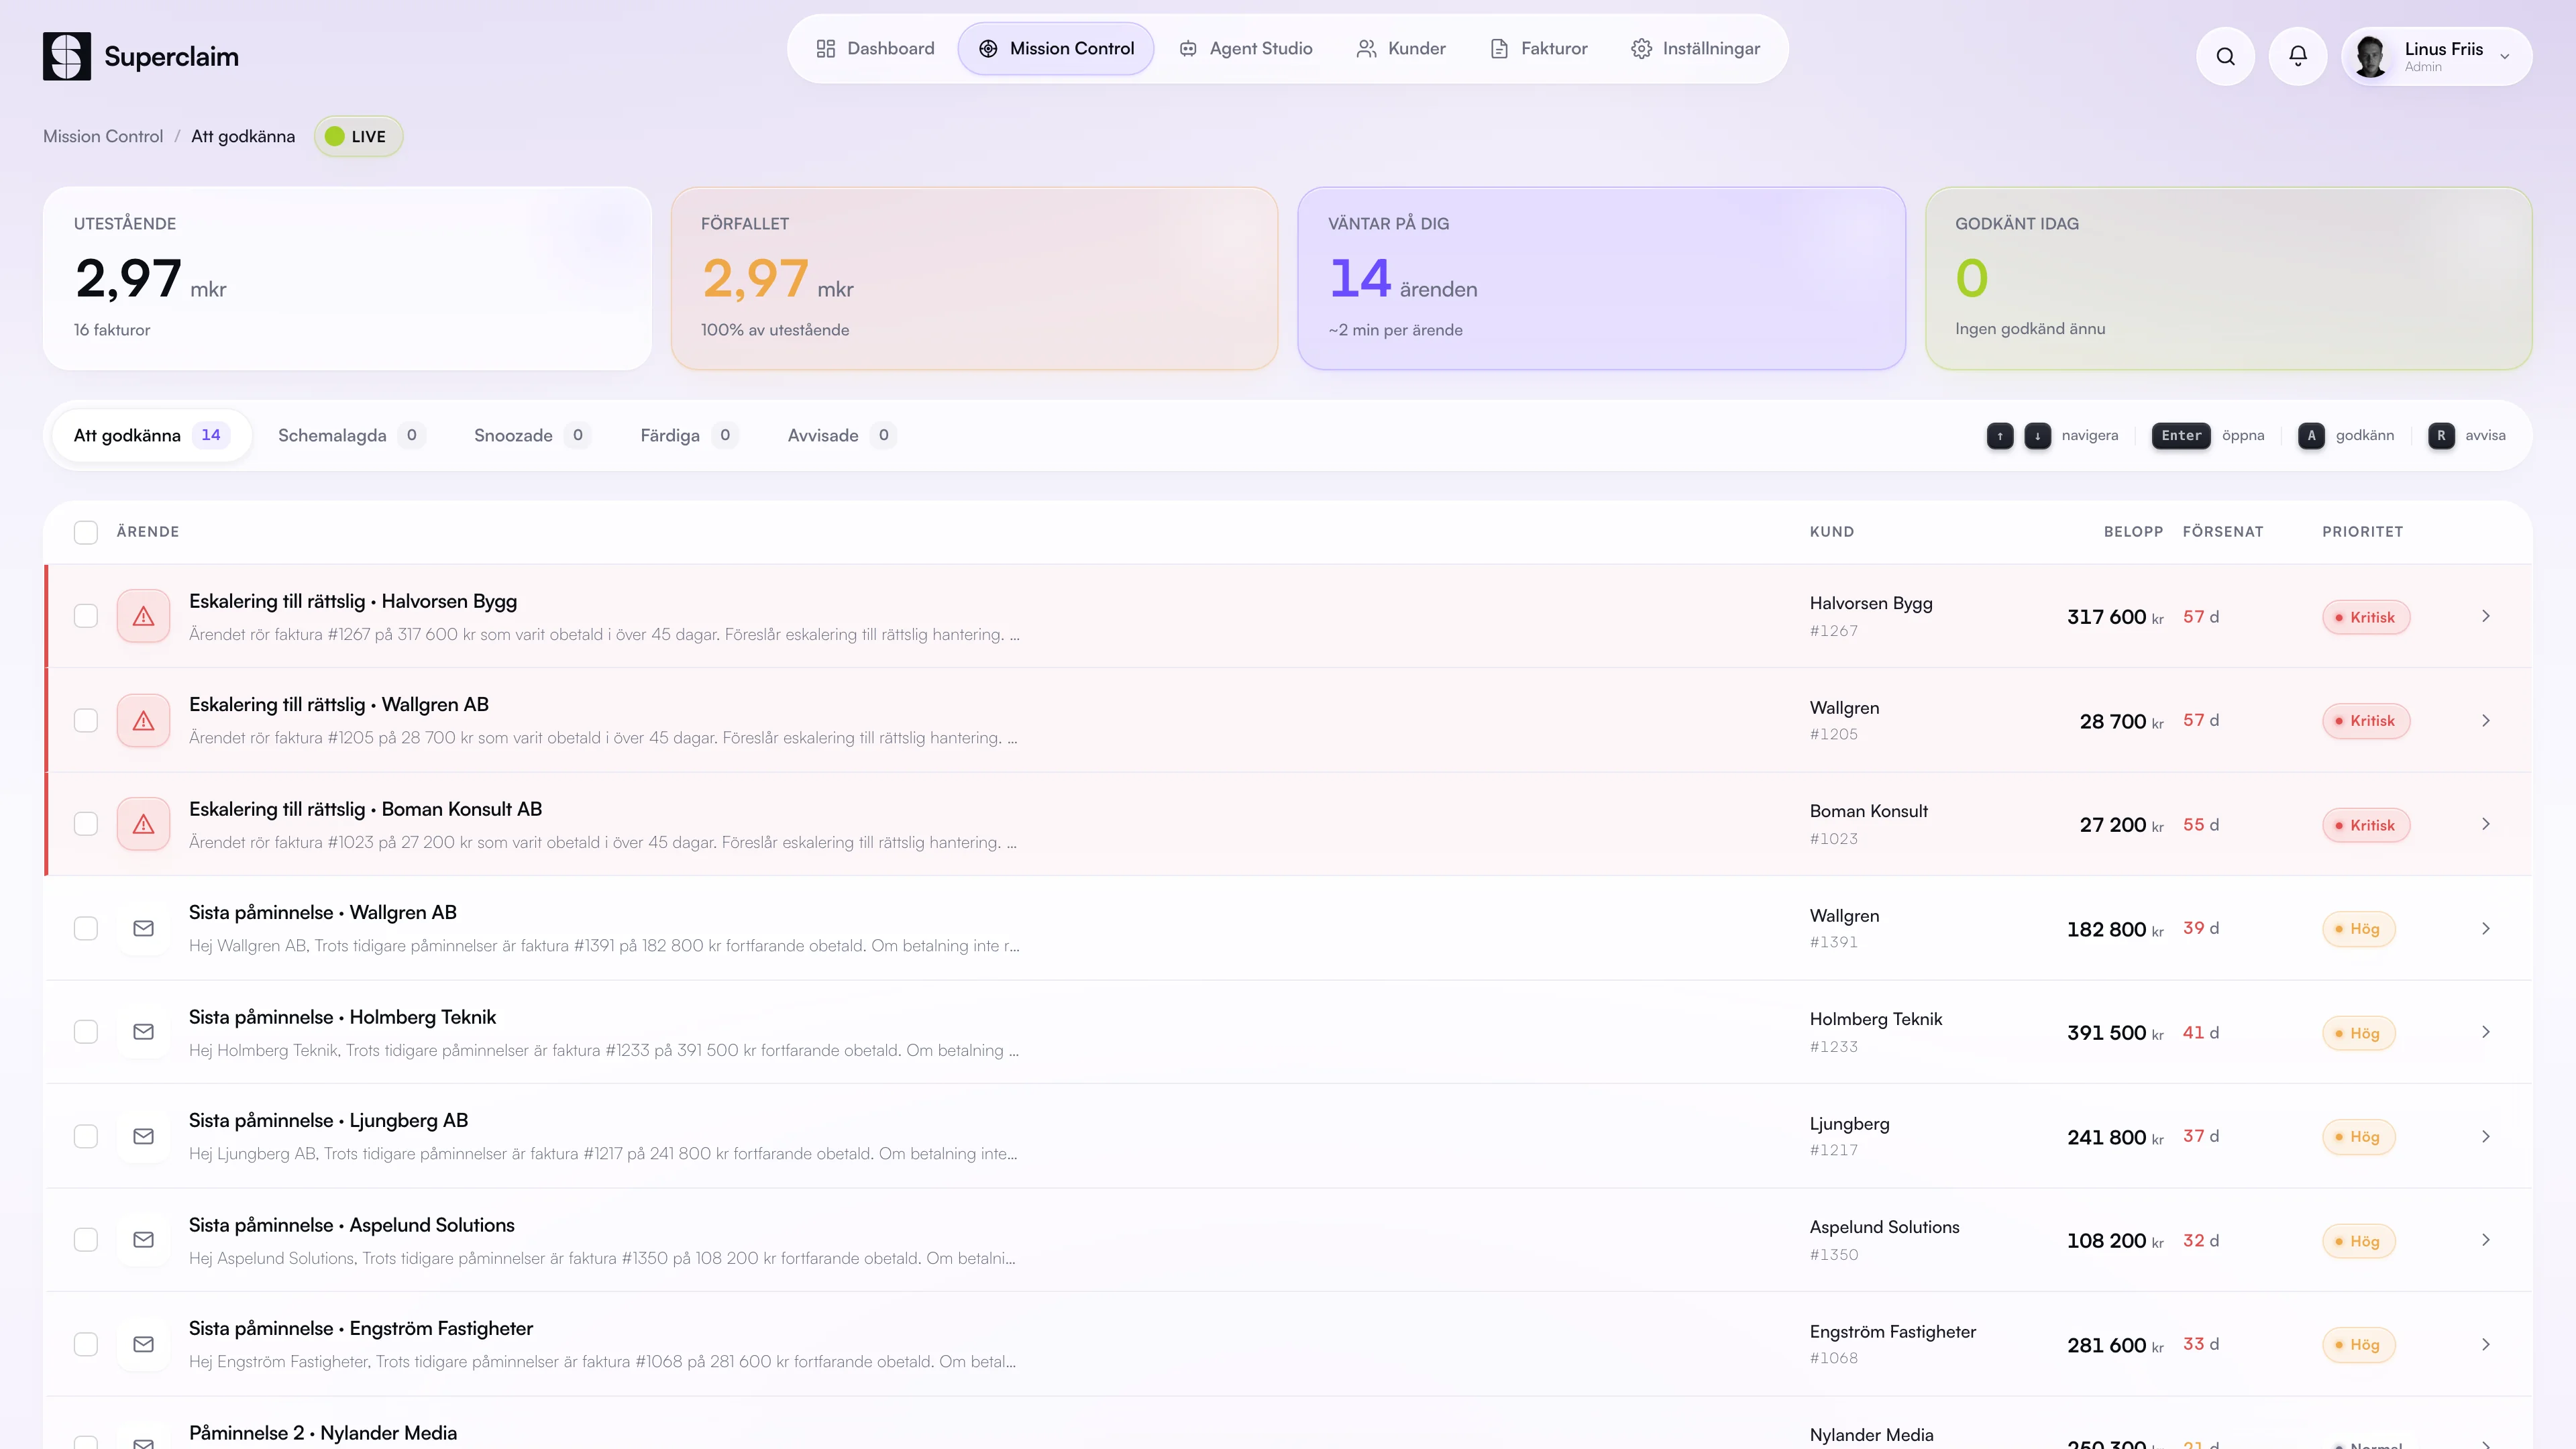Viewport: 2576px width, 1449px height.
Task: Open the Väntar på dig summary card
Action: coord(1601,278)
